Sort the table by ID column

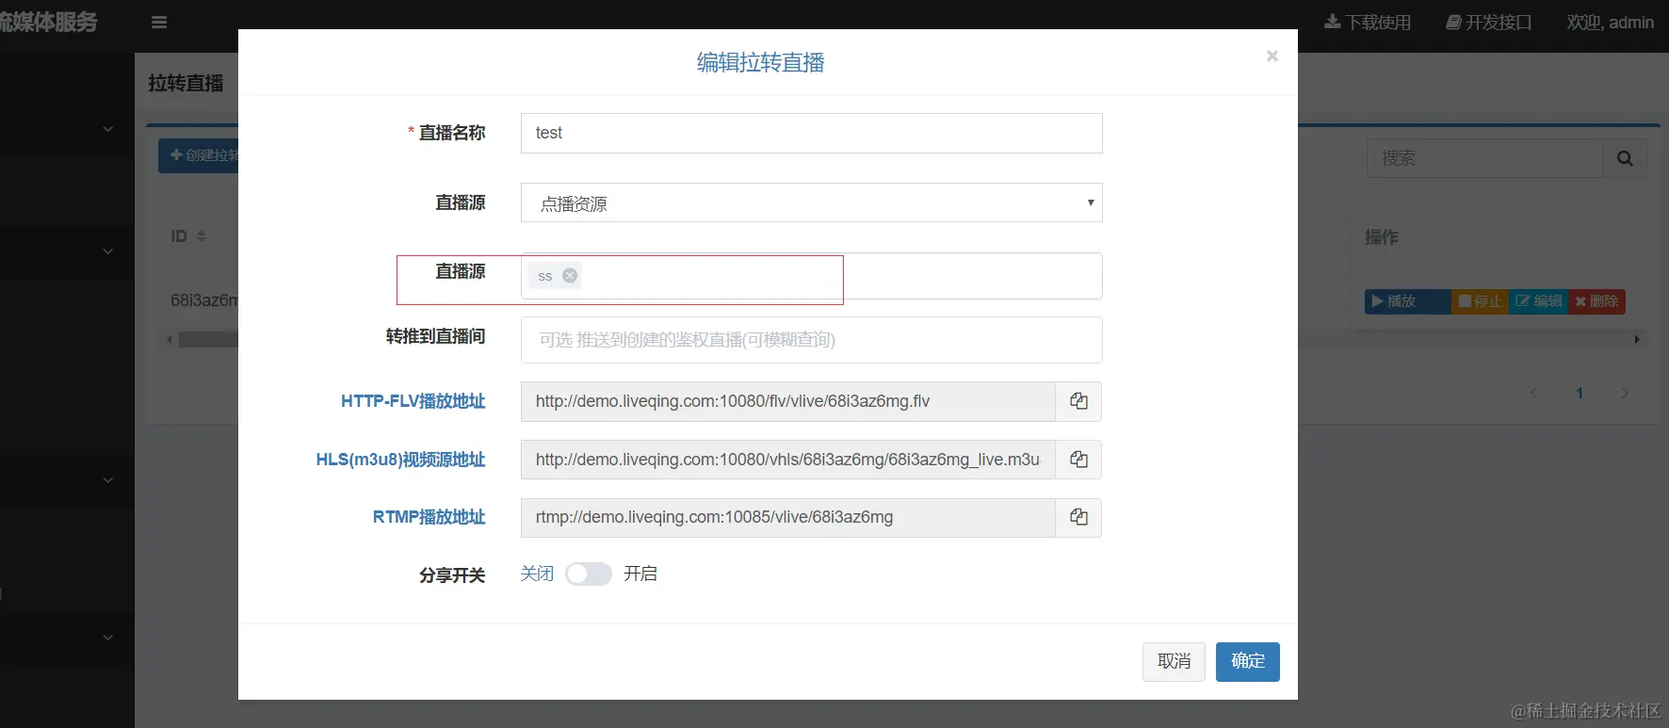pyautogui.click(x=201, y=236)
